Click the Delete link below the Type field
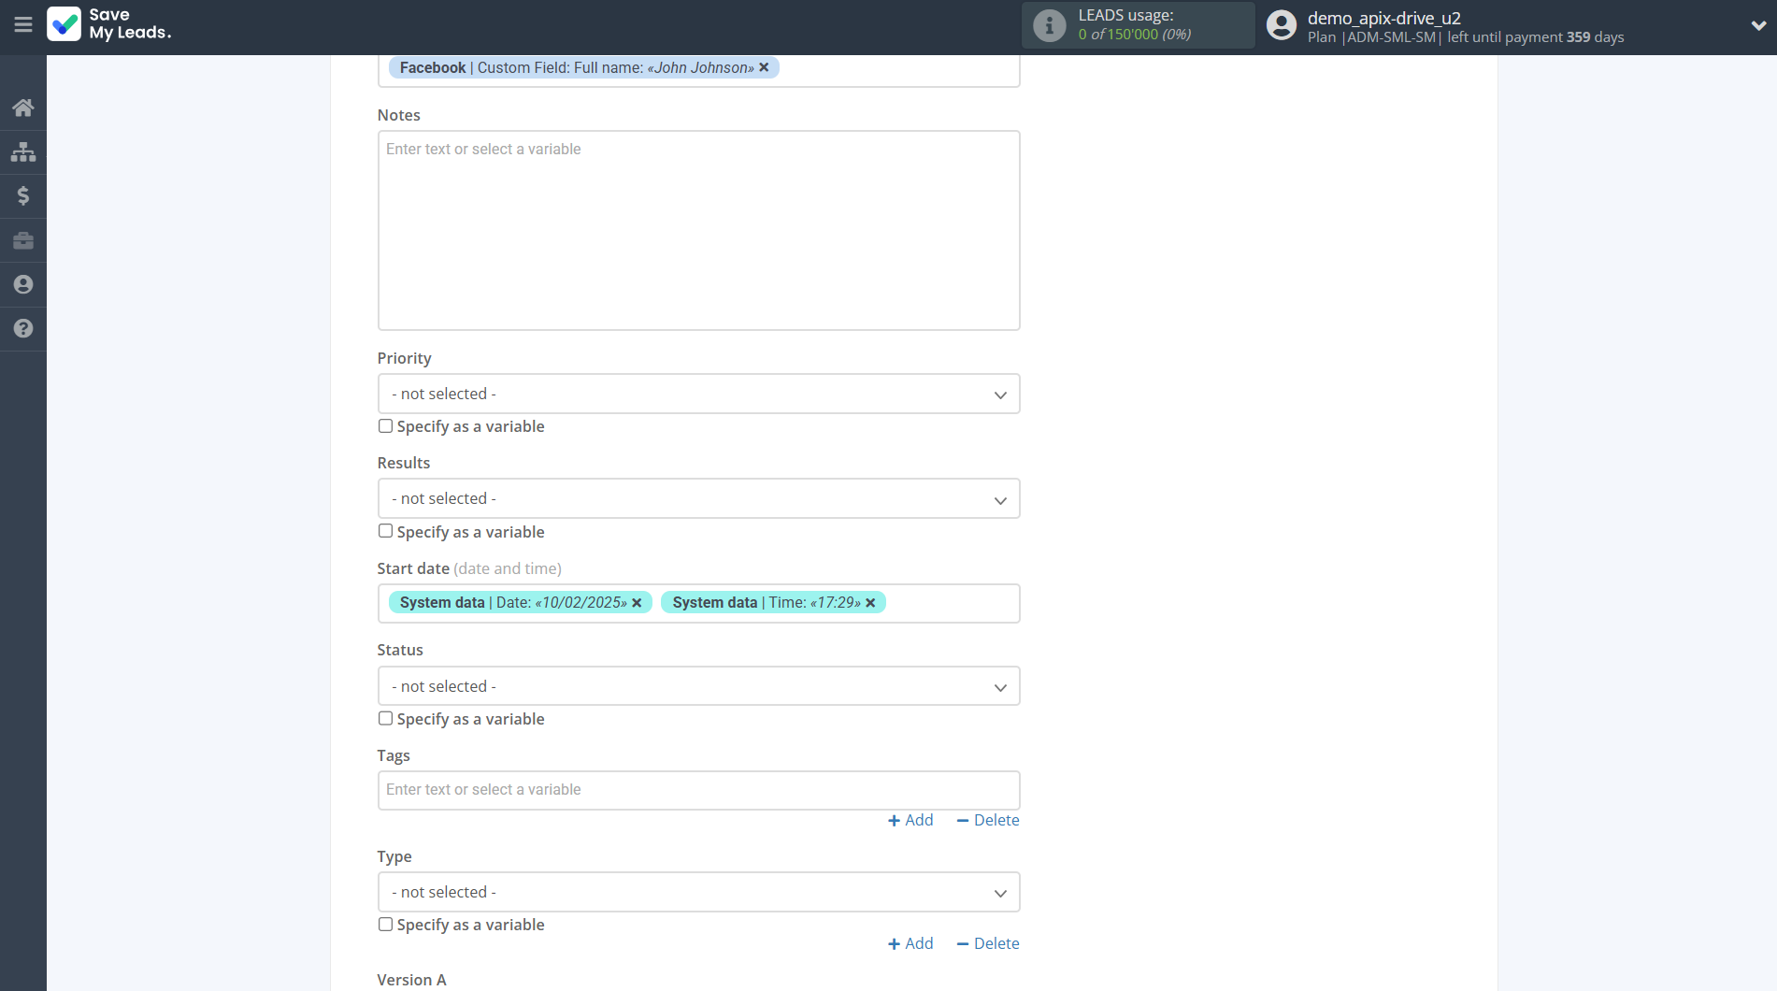 tap(988, 943)
